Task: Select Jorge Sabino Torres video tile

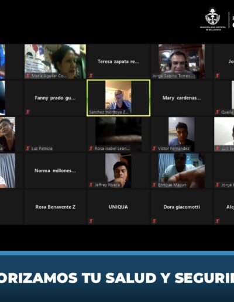Action: point(181,61)
